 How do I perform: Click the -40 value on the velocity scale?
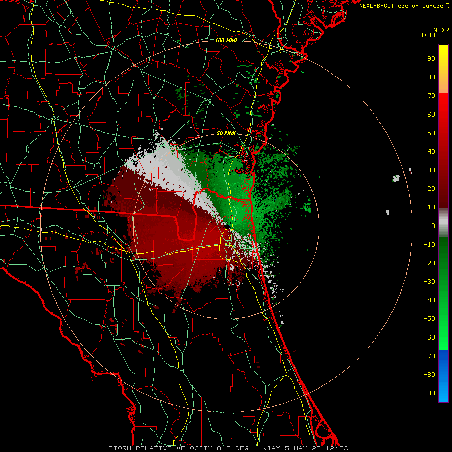click(x=429, y=300)
